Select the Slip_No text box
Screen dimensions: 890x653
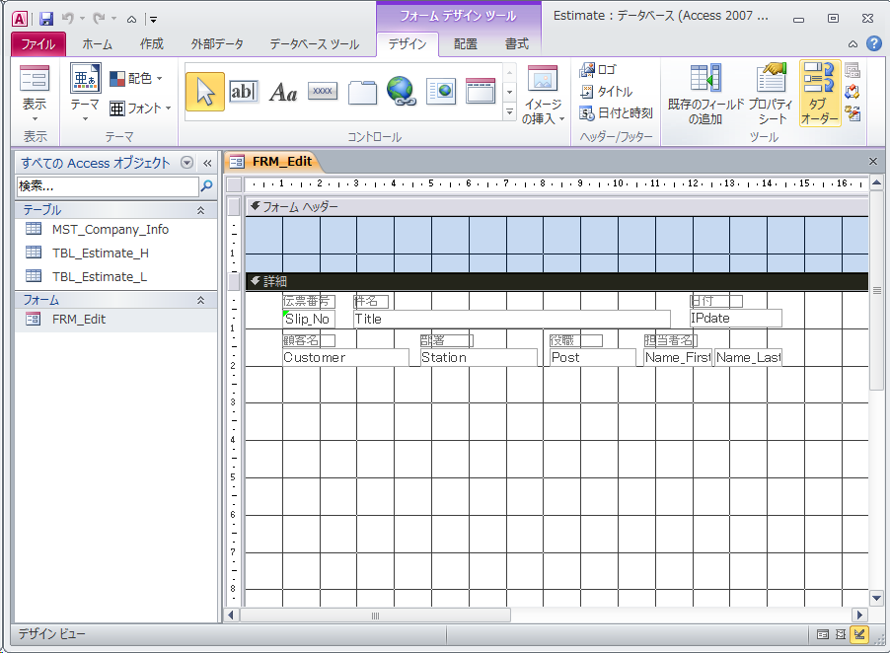(x=309, y=319)
